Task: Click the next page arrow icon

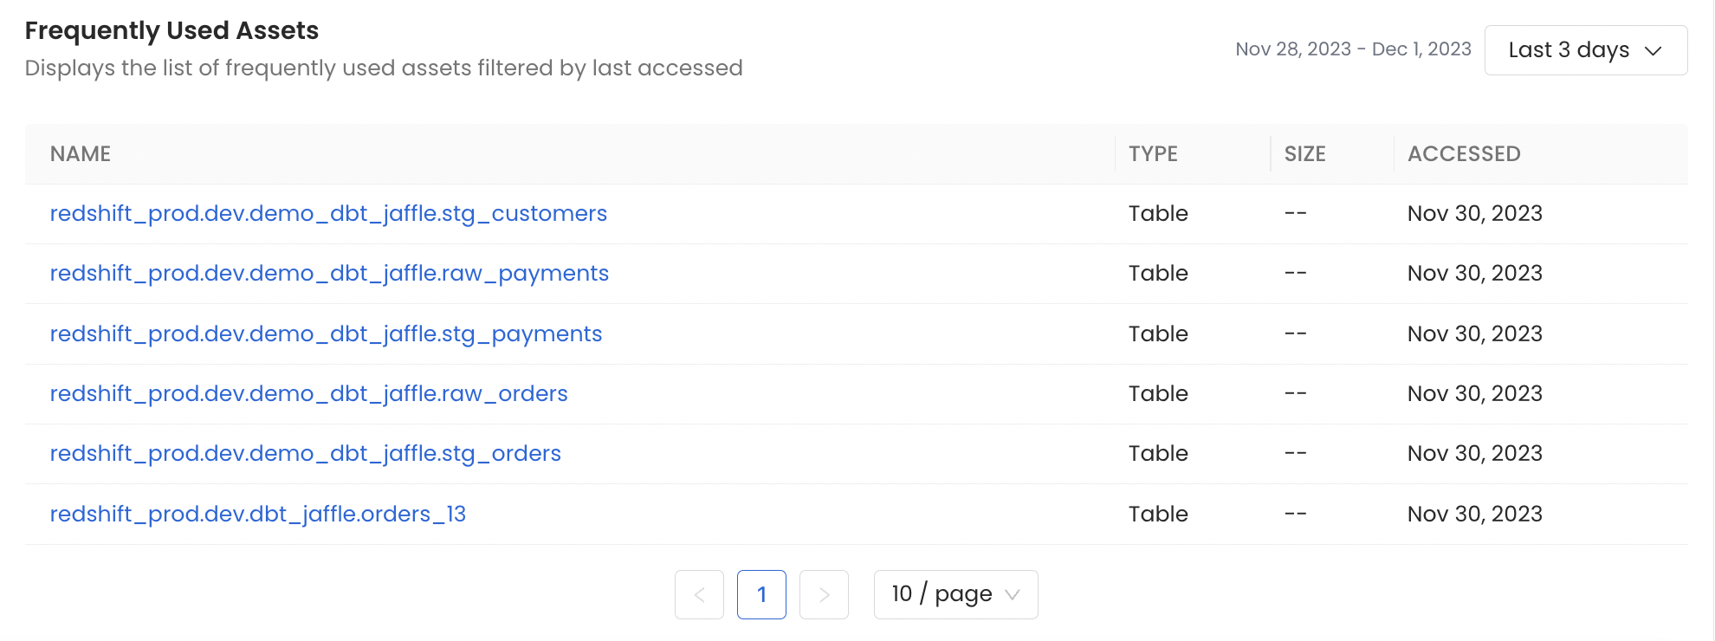Action: pyautogui.click(x=824, y=594)
